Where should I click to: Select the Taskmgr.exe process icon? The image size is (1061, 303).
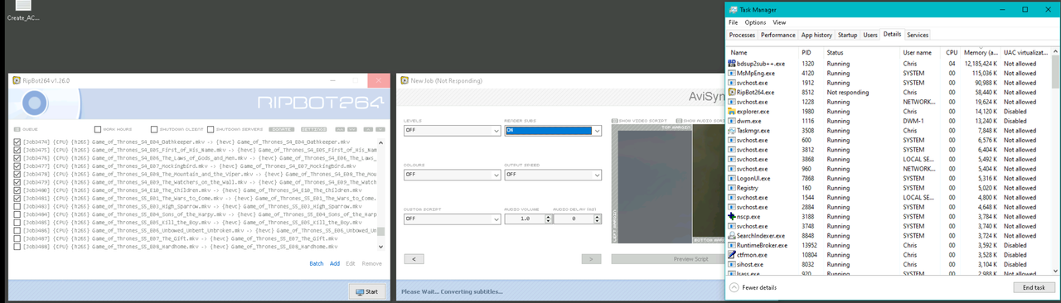point(731,130)
